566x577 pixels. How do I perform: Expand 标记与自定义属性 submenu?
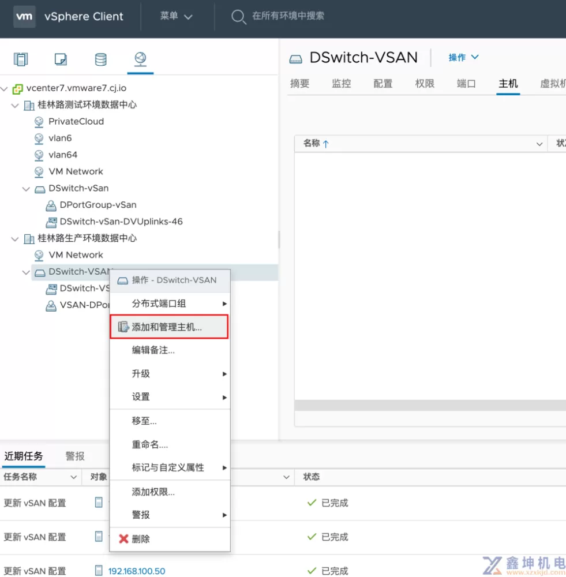(170, 468)
